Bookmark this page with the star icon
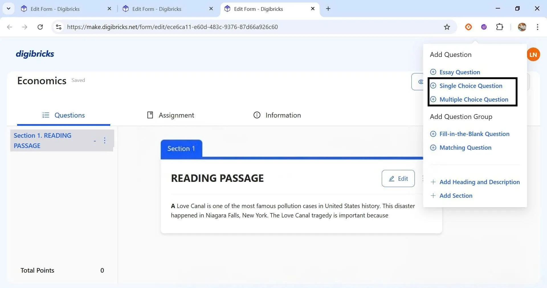The height and width of the screenshot is (288, 547). (447, 27)
